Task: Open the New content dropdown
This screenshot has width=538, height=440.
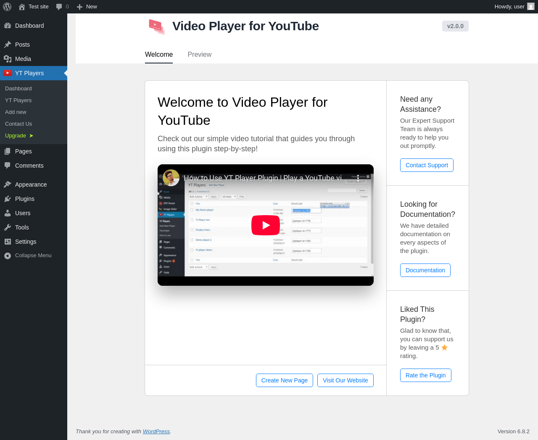Action: click(x=87, y=7)
